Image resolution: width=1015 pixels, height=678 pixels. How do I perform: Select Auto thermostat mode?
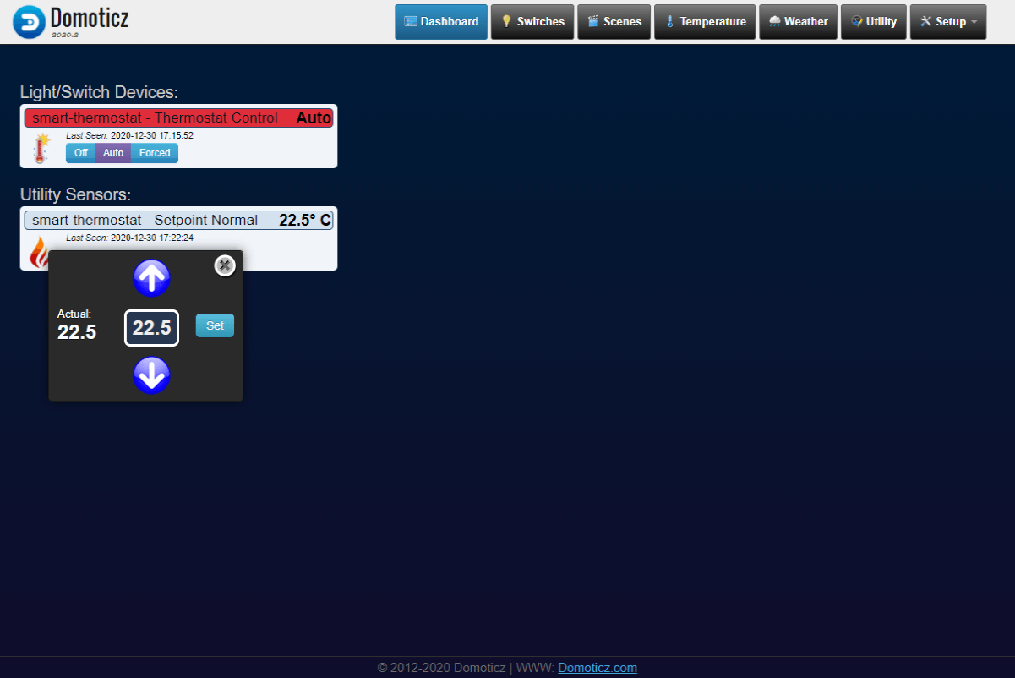pos(113,153)
